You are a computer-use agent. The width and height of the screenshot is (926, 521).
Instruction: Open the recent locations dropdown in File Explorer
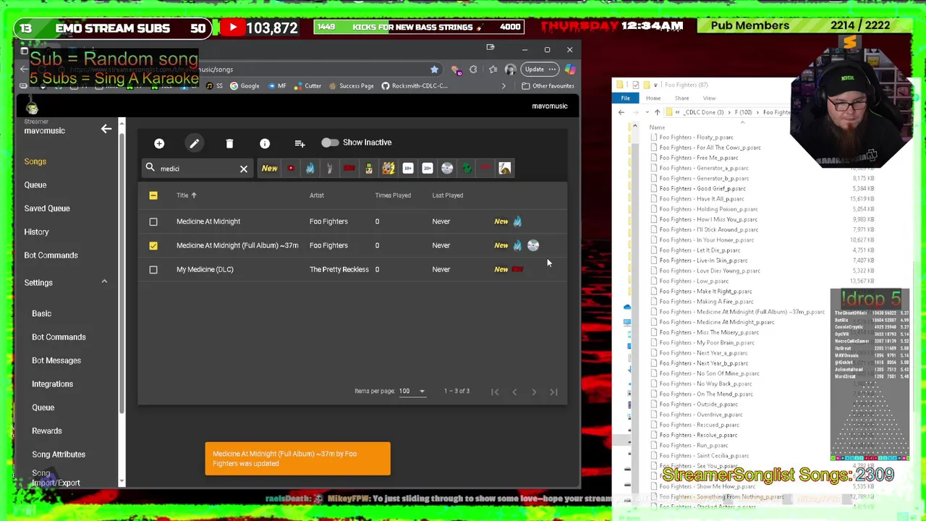[x=647, y=112]
